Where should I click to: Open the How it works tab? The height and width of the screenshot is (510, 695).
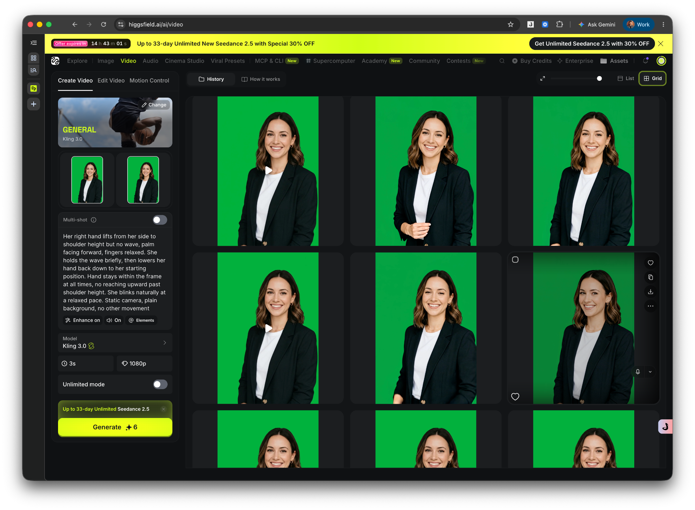click(x=261, y=79)
